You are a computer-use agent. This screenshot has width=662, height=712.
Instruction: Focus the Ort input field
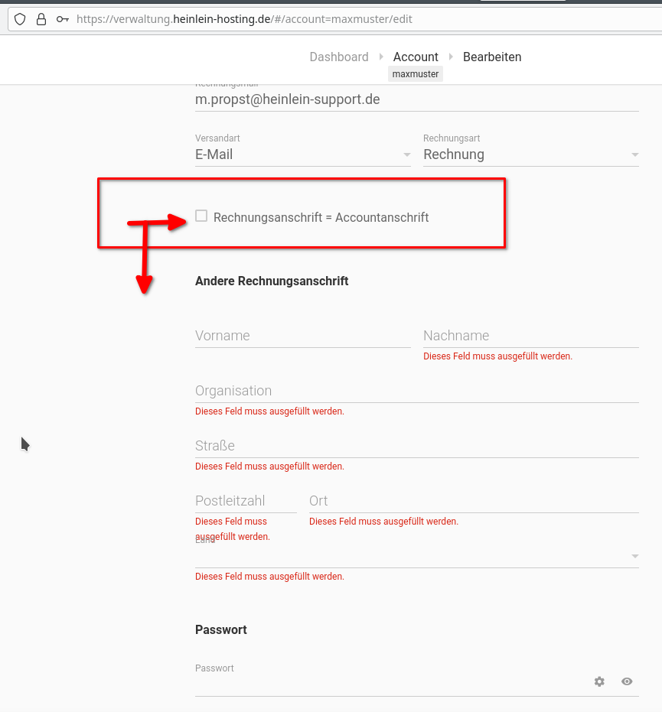click(473, 501)
